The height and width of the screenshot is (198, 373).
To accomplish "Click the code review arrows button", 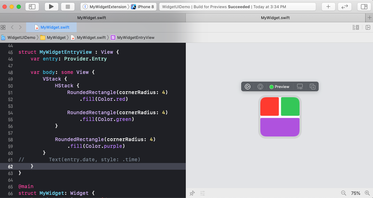I will click(345, 7).
